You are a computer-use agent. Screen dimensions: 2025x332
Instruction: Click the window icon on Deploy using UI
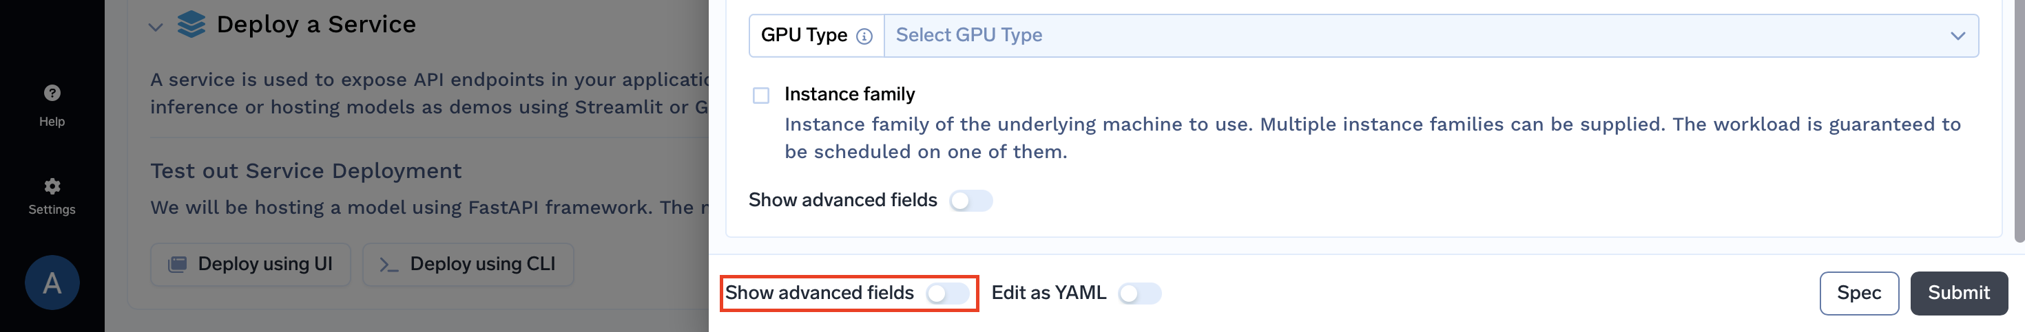[x=178, y=265]
